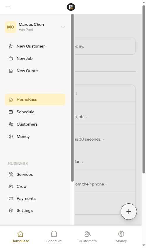Click the page scrollbar up arrow
This screenshot has width=146, height=248.
144,3
